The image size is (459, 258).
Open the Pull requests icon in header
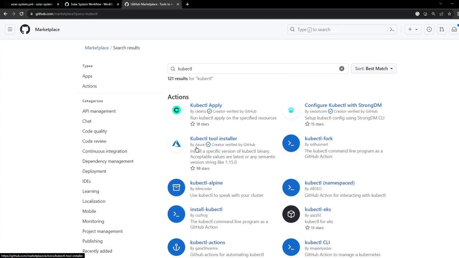click(x=442, y=29)
